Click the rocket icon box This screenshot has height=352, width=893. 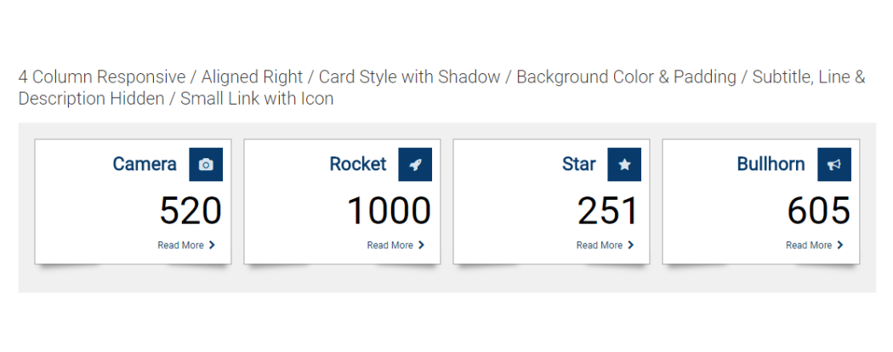[x=415, y=165]
